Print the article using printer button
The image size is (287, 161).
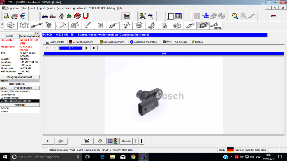click(x=100, y=141)
